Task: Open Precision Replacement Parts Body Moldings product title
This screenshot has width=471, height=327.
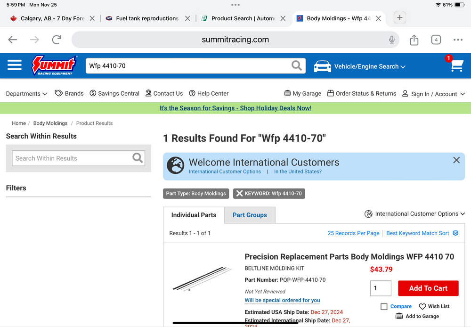Action: pos(349,257)
